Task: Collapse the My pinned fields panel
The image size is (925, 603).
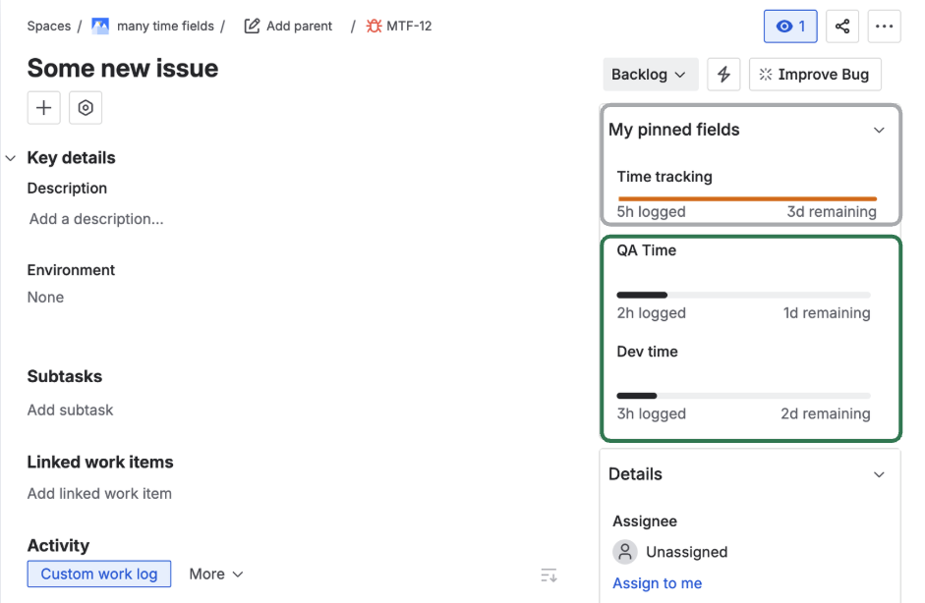Action: 880,129
